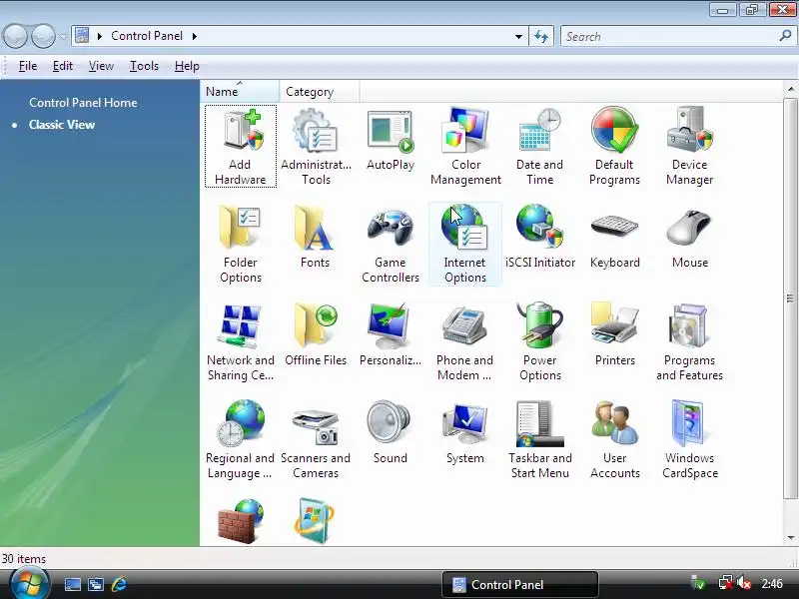Image resolution: width=799 pixels, height=599 pixels.
Task: Click the search magnifier icon
Action: pos(785,36)
